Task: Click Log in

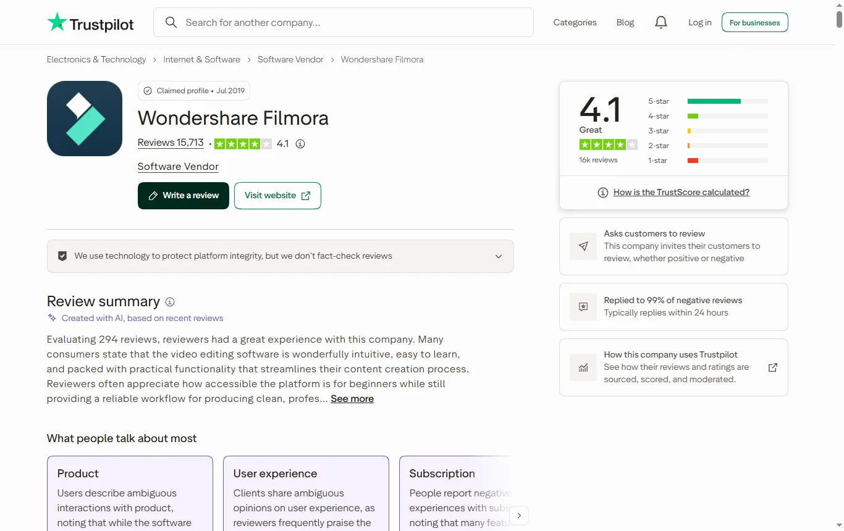Action: [x=700, y=22]
